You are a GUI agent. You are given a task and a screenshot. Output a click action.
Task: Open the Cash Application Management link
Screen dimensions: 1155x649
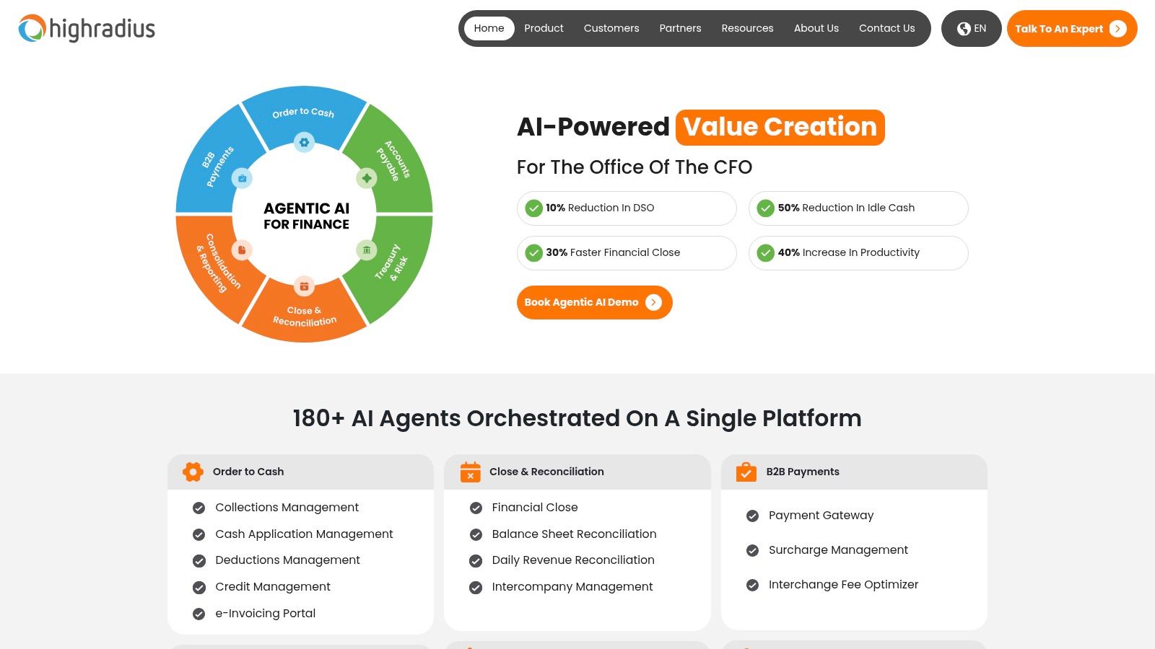pyautogui.click(x=304, y=534)
